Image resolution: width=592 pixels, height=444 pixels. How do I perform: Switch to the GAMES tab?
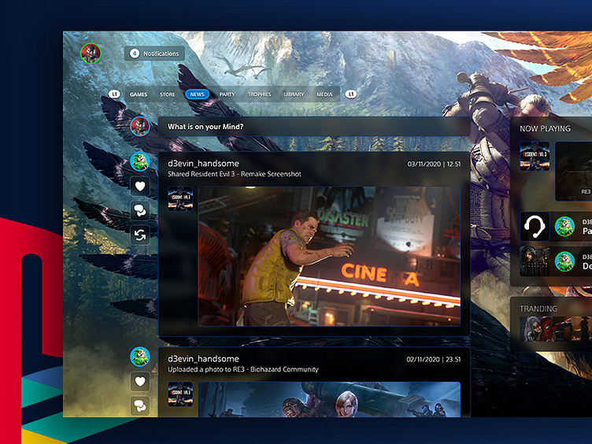[139, 94]
